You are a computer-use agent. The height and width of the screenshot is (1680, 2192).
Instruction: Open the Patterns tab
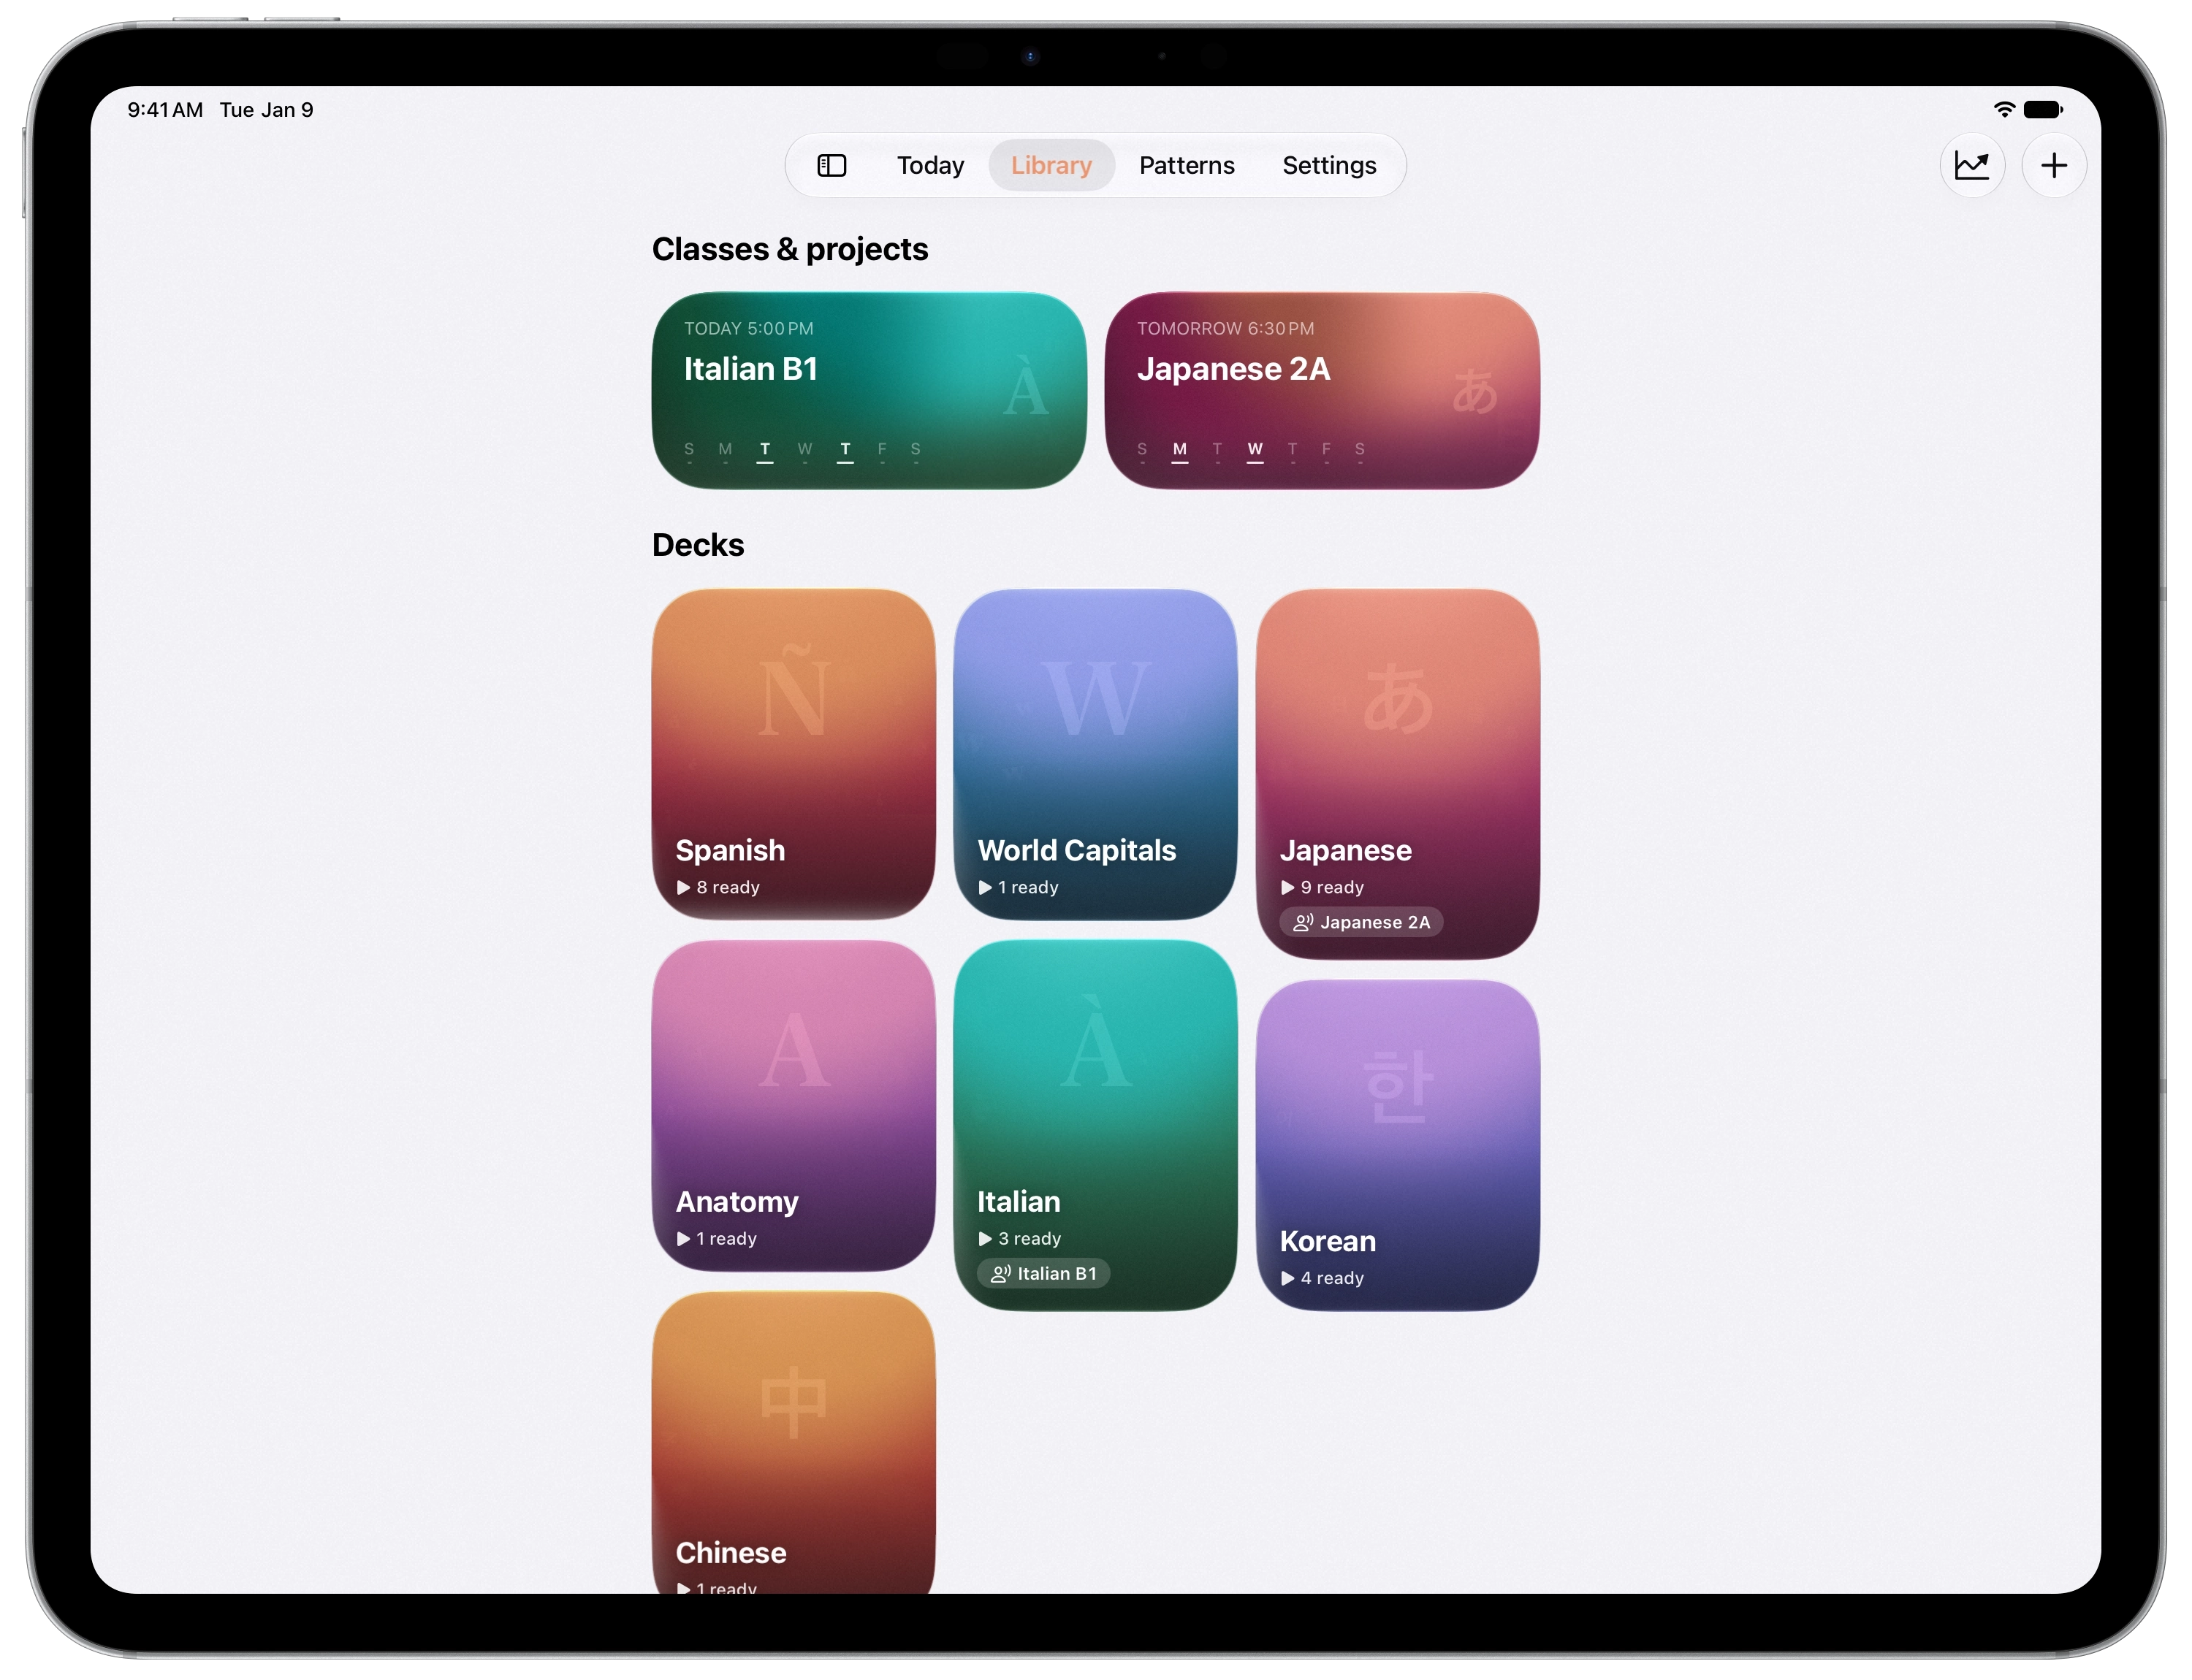(x=1187, y=165)
